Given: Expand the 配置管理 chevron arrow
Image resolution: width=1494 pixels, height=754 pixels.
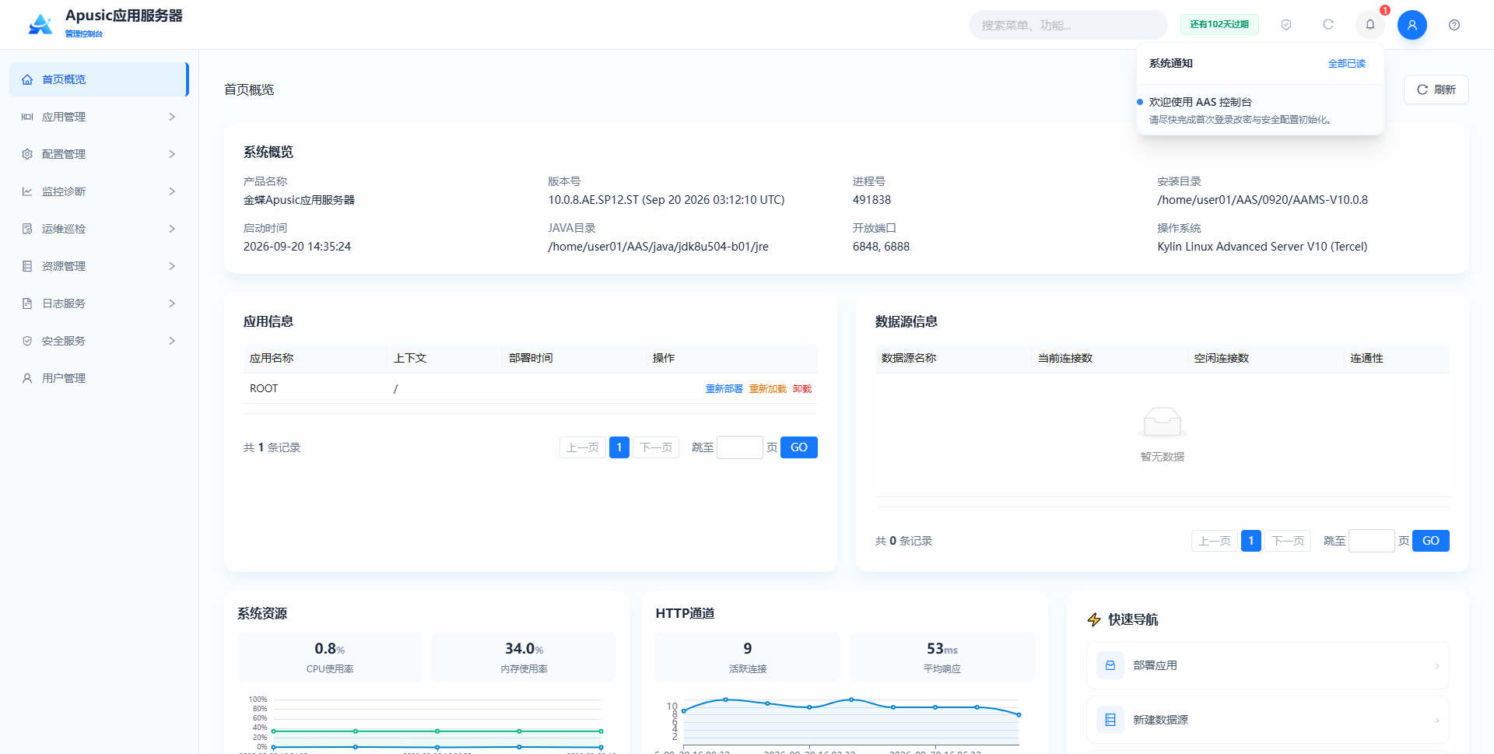Looking at the screenshot, I should pos(172,154).
